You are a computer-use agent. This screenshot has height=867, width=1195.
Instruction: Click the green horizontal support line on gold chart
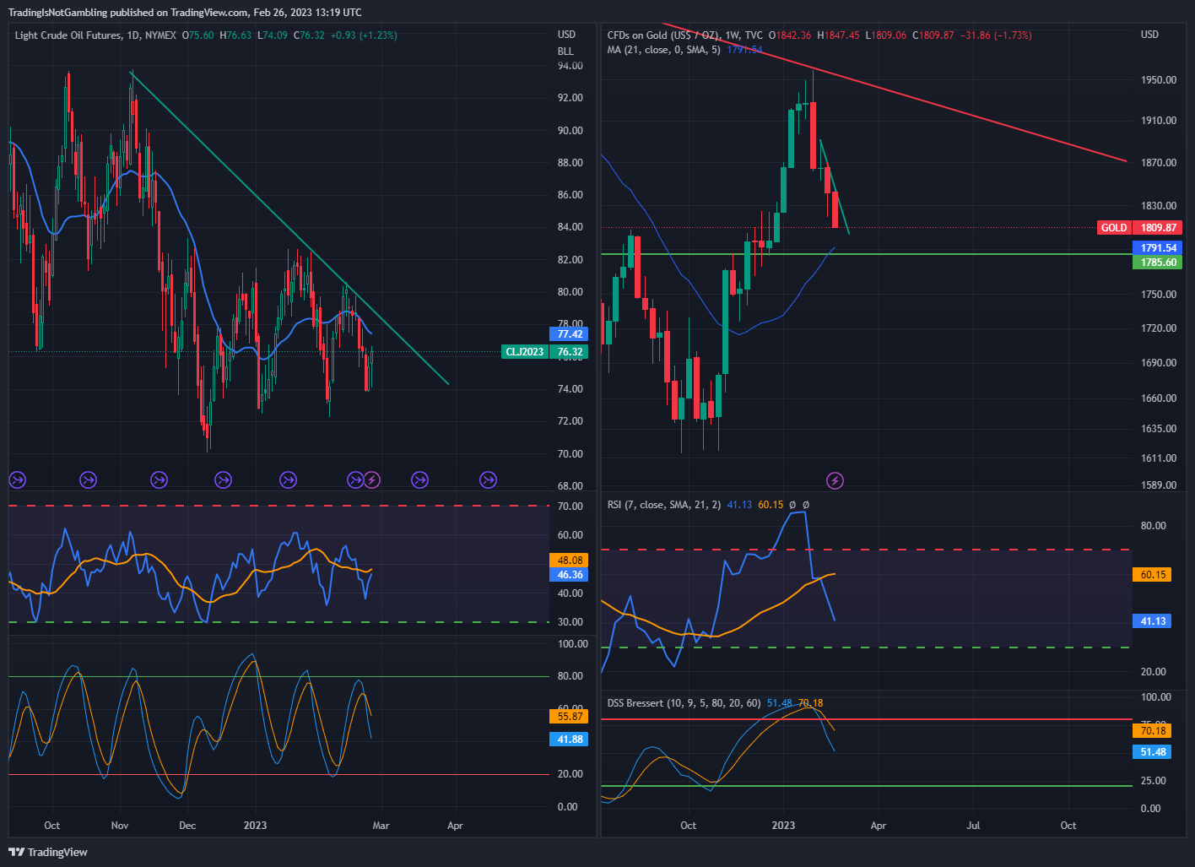pyautogui.click(x=866, y=253)
